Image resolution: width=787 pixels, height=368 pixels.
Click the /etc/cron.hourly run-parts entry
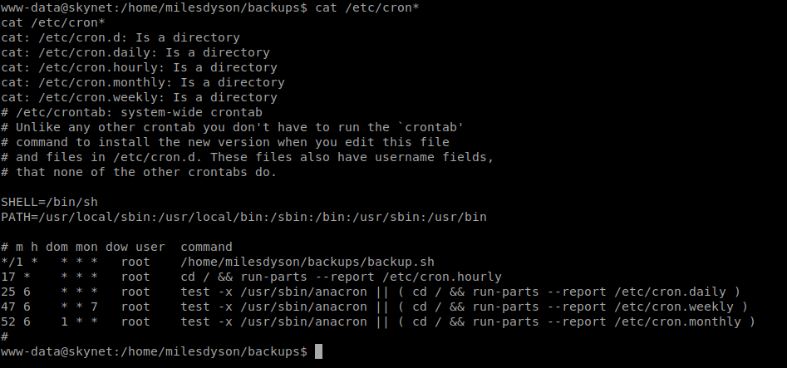251,277
